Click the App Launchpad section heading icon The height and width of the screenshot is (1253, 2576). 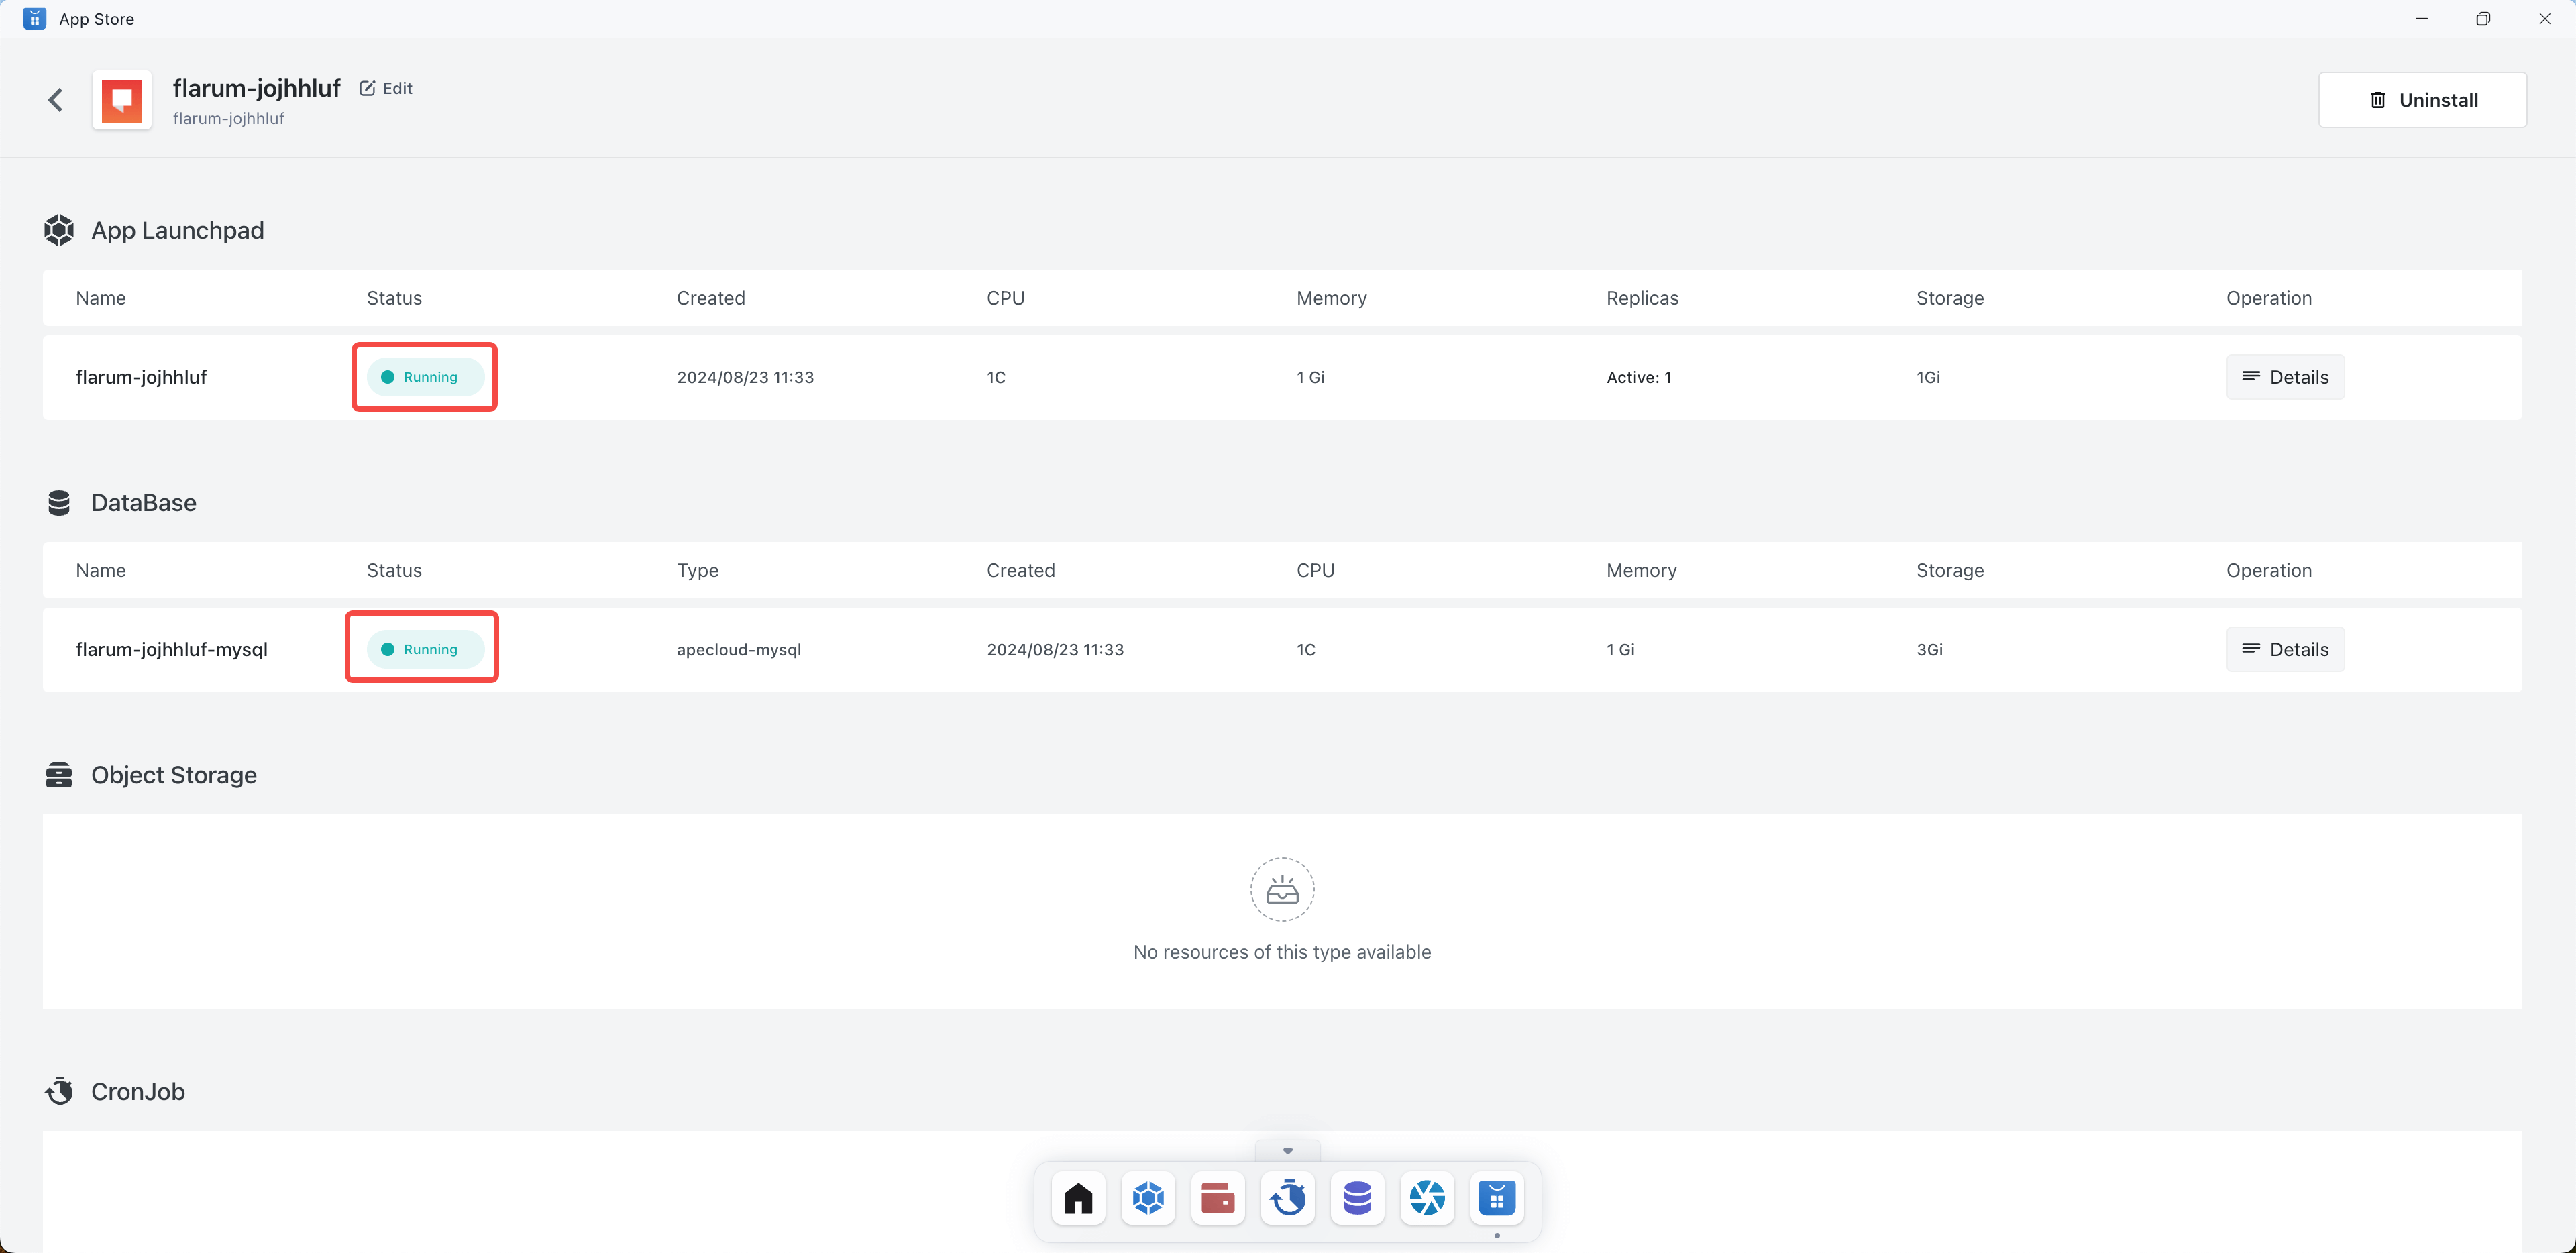click(59, 230)
